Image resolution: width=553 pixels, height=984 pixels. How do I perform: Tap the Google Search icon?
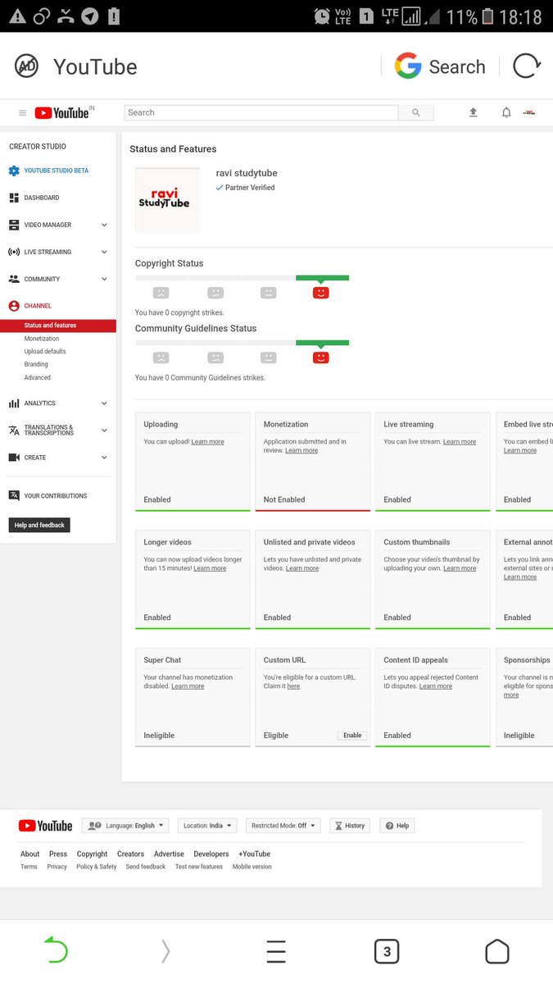pos(408,66)
